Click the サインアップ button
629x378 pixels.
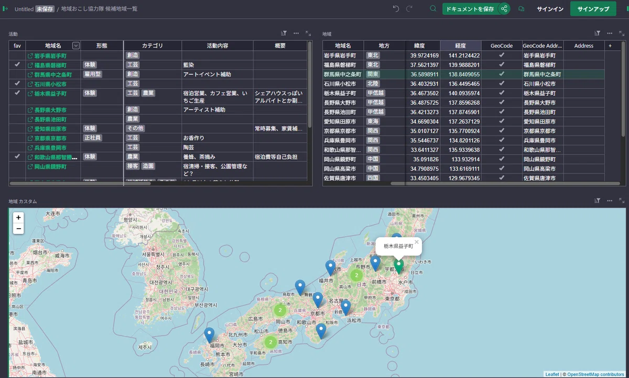(593, 9)
